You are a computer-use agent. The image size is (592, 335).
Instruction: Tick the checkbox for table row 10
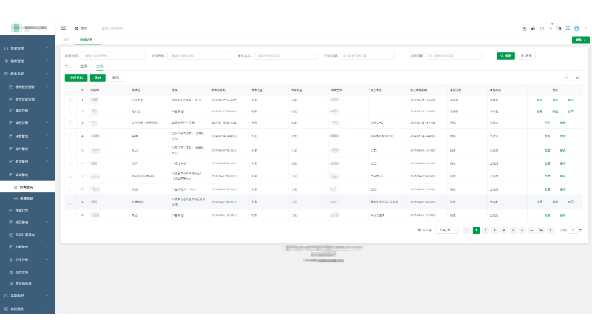click(x=70, y=215)
